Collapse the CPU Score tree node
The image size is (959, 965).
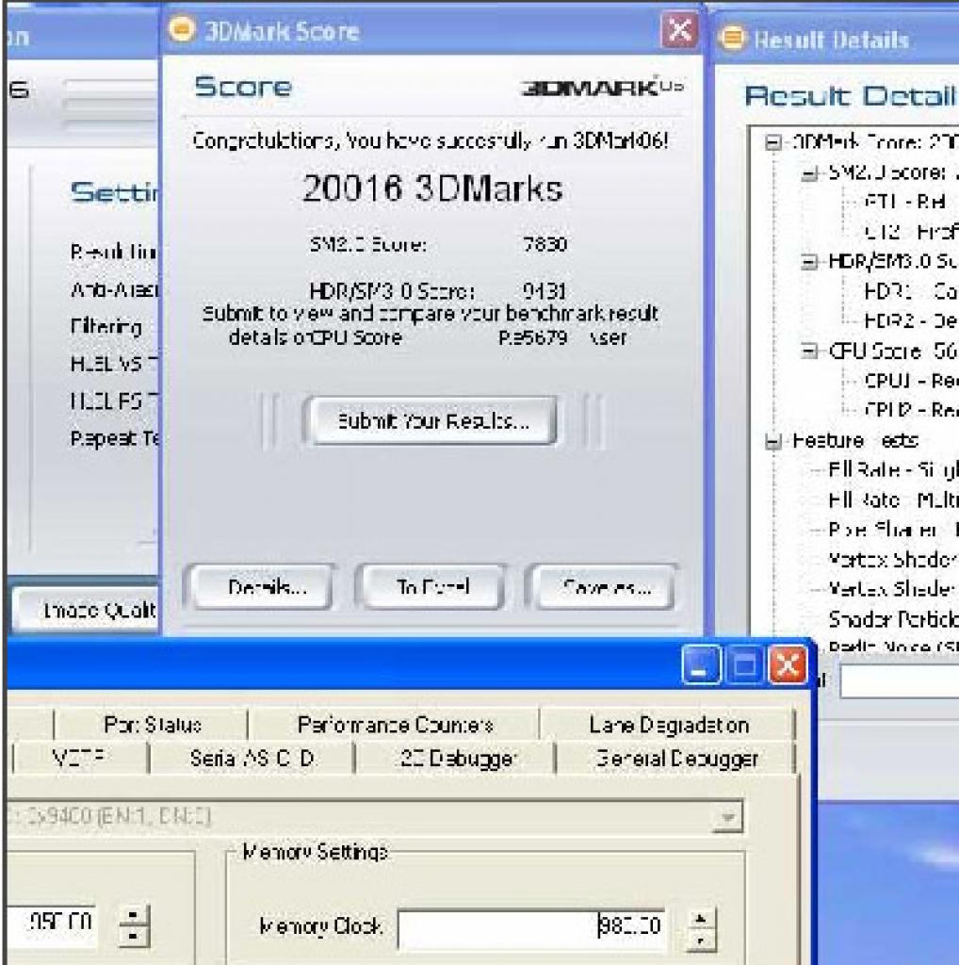pyautogui.click(x=809, y=352)
